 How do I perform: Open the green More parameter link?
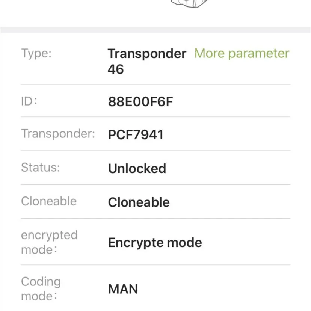[x=242, y=54]
